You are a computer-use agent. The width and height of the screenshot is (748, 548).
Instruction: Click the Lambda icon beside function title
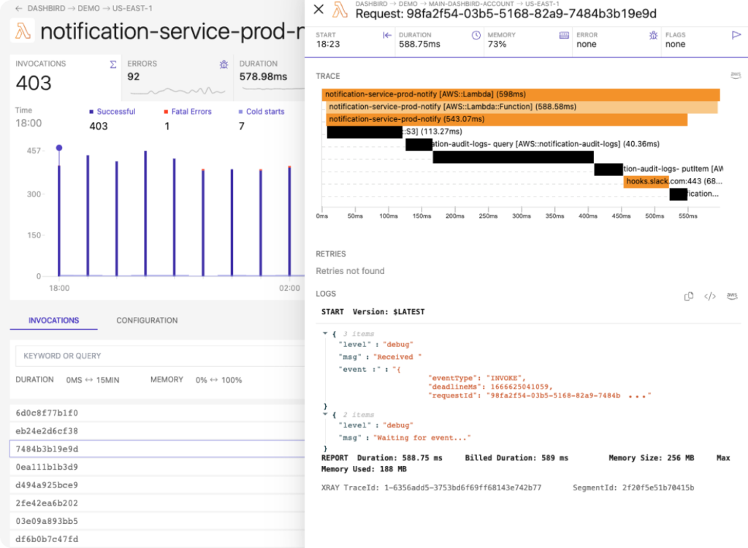23,31
